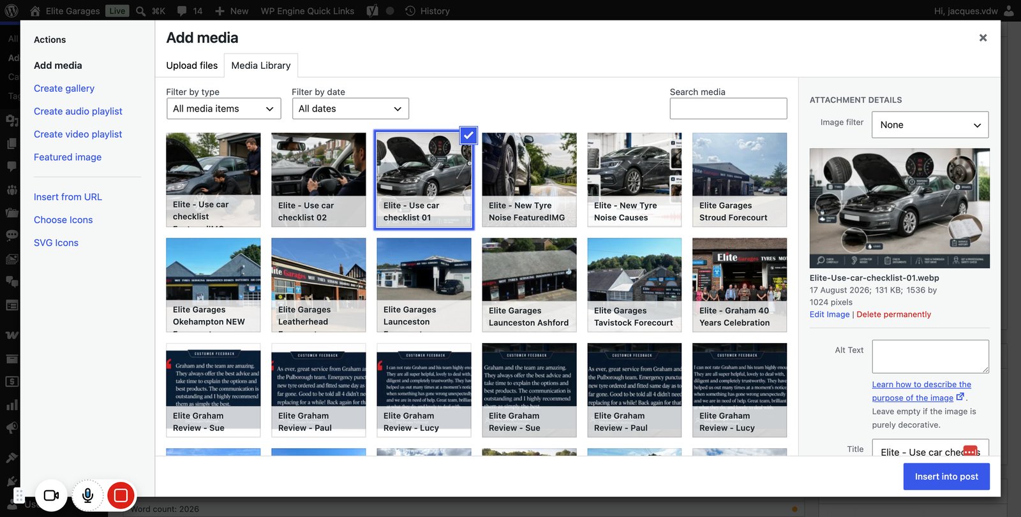Screen dimensions: 1021x517
Task: Open the Edit Image link
Action: (x=830, y=314)
